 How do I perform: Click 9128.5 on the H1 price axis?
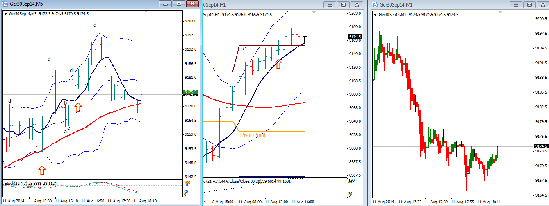355,67
